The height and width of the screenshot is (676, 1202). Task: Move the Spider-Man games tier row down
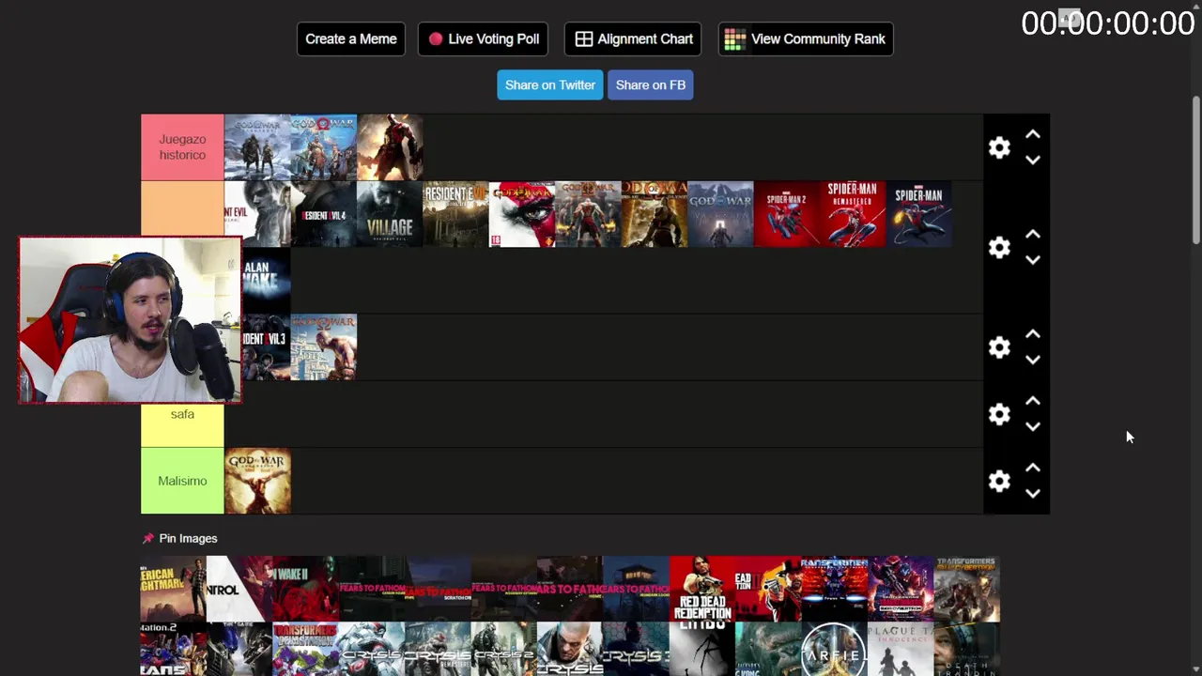click(1033, 260)
